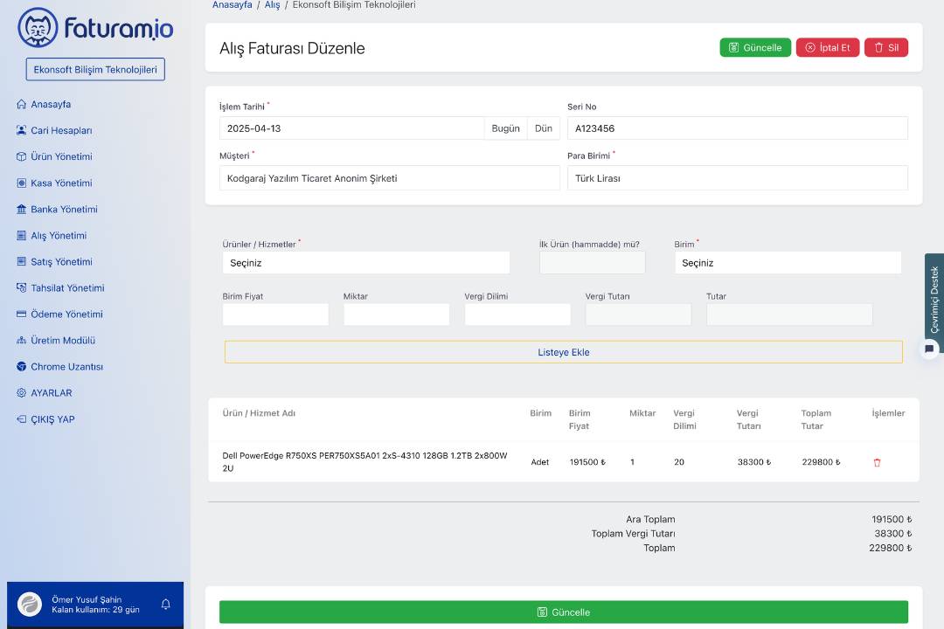Open Cari Hesapları menu item
This screenshot has height=629, width=944.
coord(61,130)
